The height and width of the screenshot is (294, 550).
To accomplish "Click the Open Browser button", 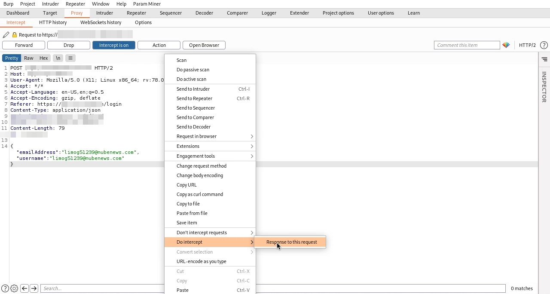I will tap(204, 45).
